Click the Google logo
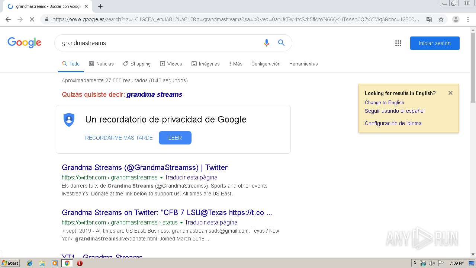Screen dimensions: 476x268 24,42
